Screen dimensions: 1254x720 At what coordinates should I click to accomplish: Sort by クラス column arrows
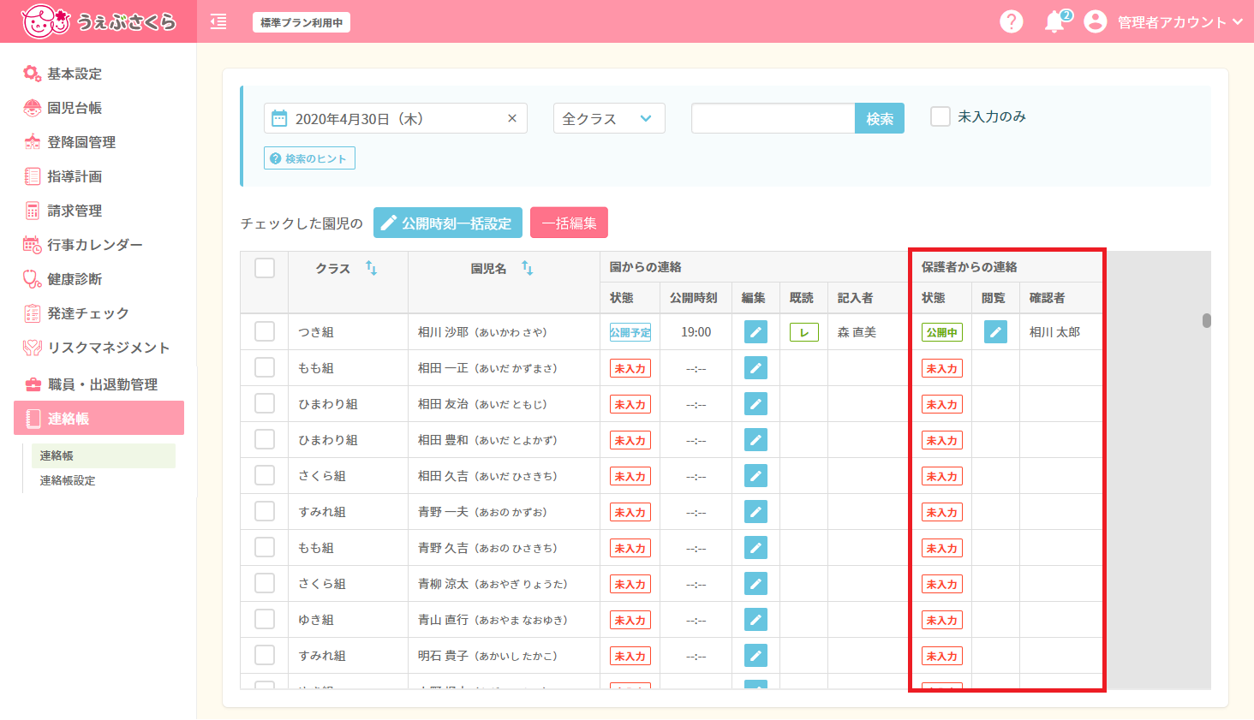371,268
